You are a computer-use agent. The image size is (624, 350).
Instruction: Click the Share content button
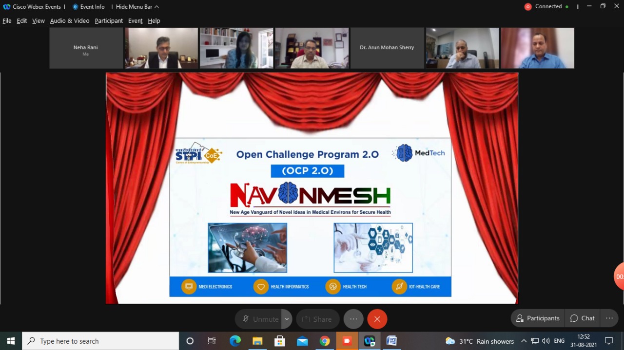coord(317,319)
